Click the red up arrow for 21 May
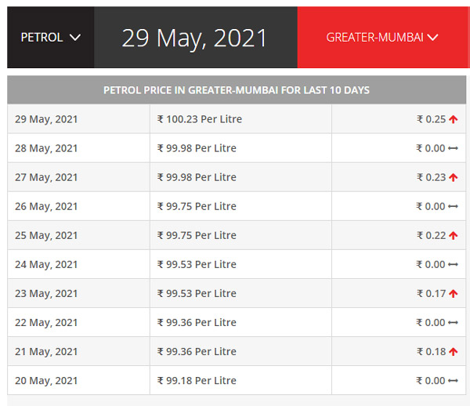 pyautogui.click(x=454, y=352)
